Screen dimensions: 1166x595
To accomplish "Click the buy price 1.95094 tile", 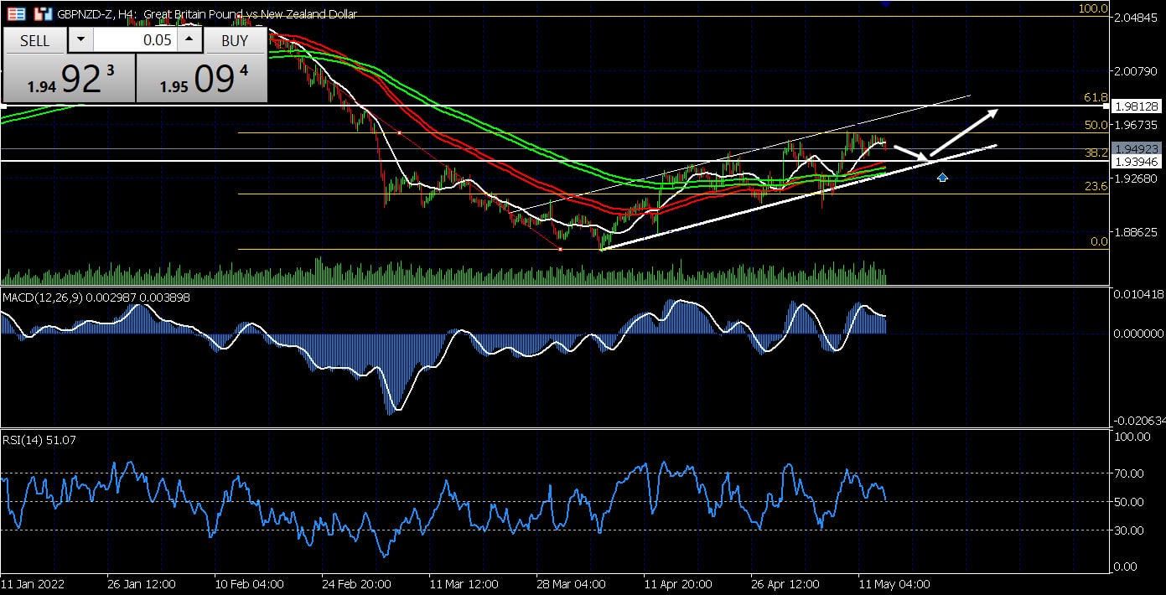I will (x=201, y=80).
